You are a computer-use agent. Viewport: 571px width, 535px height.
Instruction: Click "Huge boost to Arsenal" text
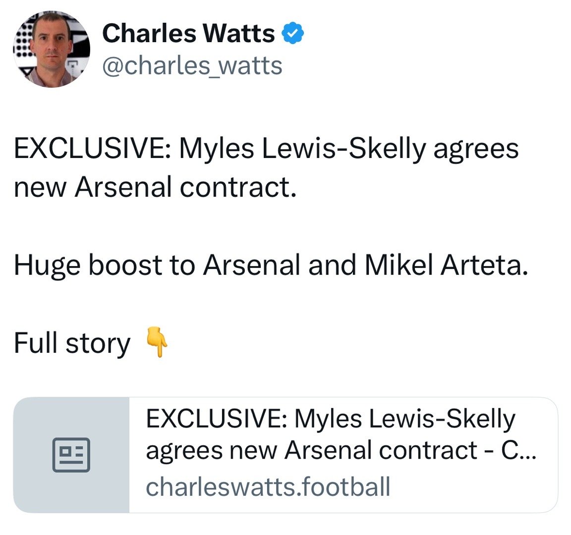[x=157, y=265]
